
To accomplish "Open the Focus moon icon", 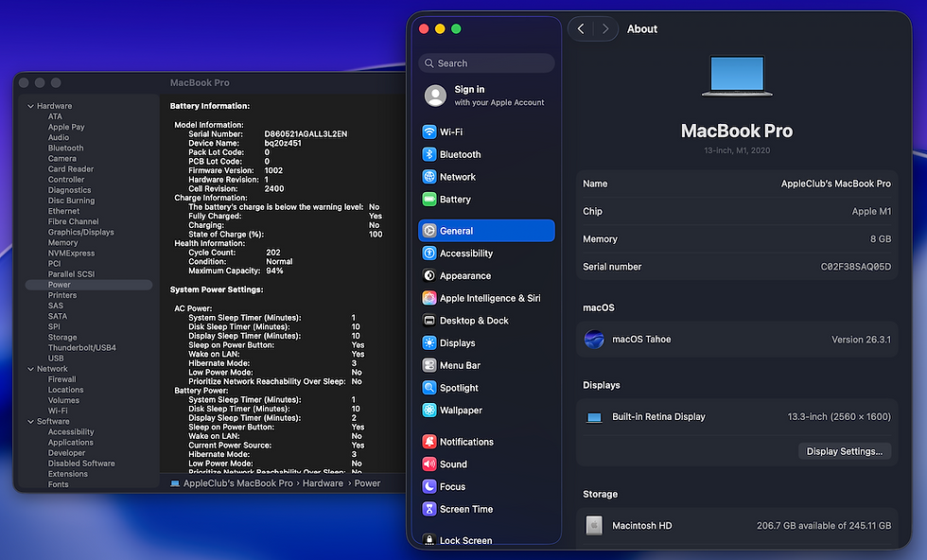I will tap(429, 486).
